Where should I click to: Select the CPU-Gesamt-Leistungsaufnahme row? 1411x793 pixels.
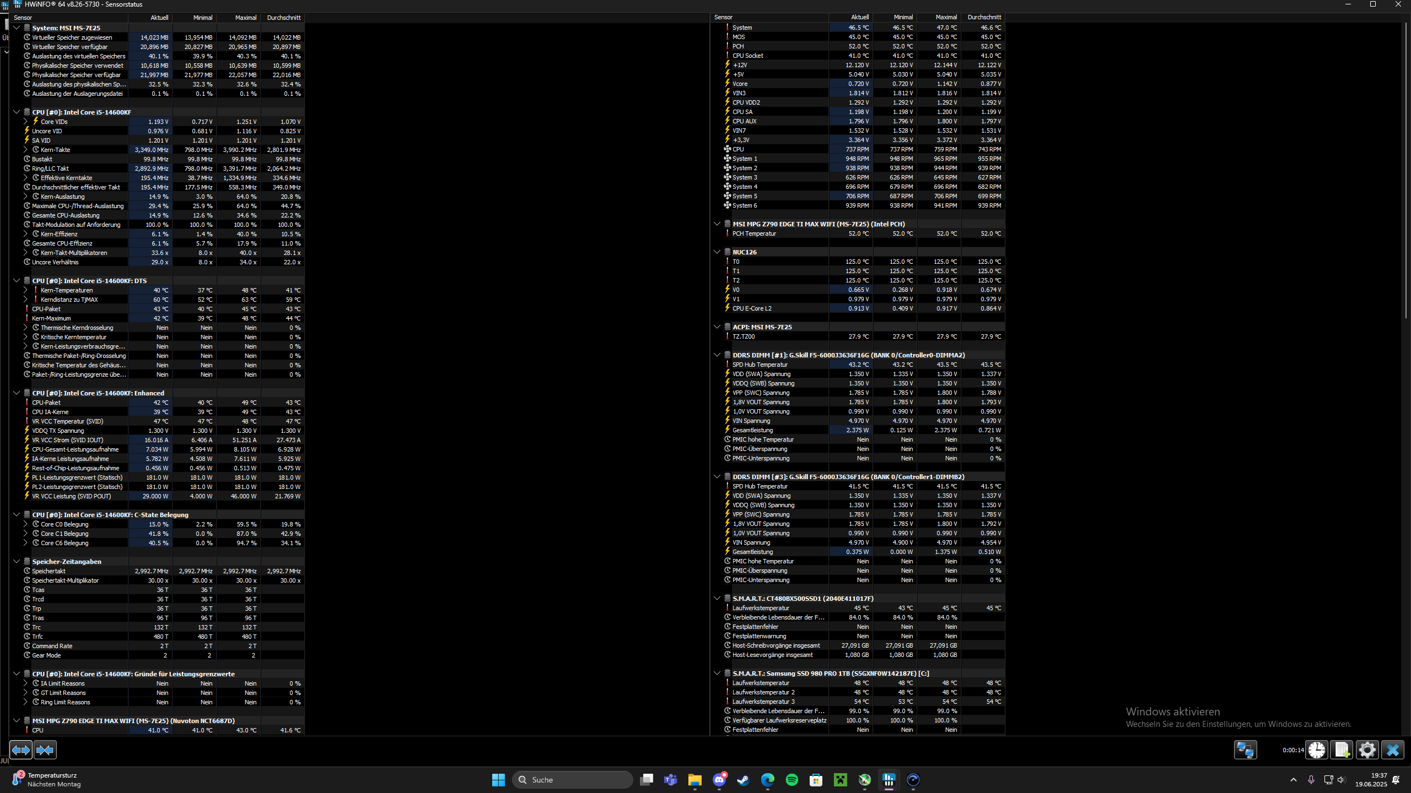76,449
